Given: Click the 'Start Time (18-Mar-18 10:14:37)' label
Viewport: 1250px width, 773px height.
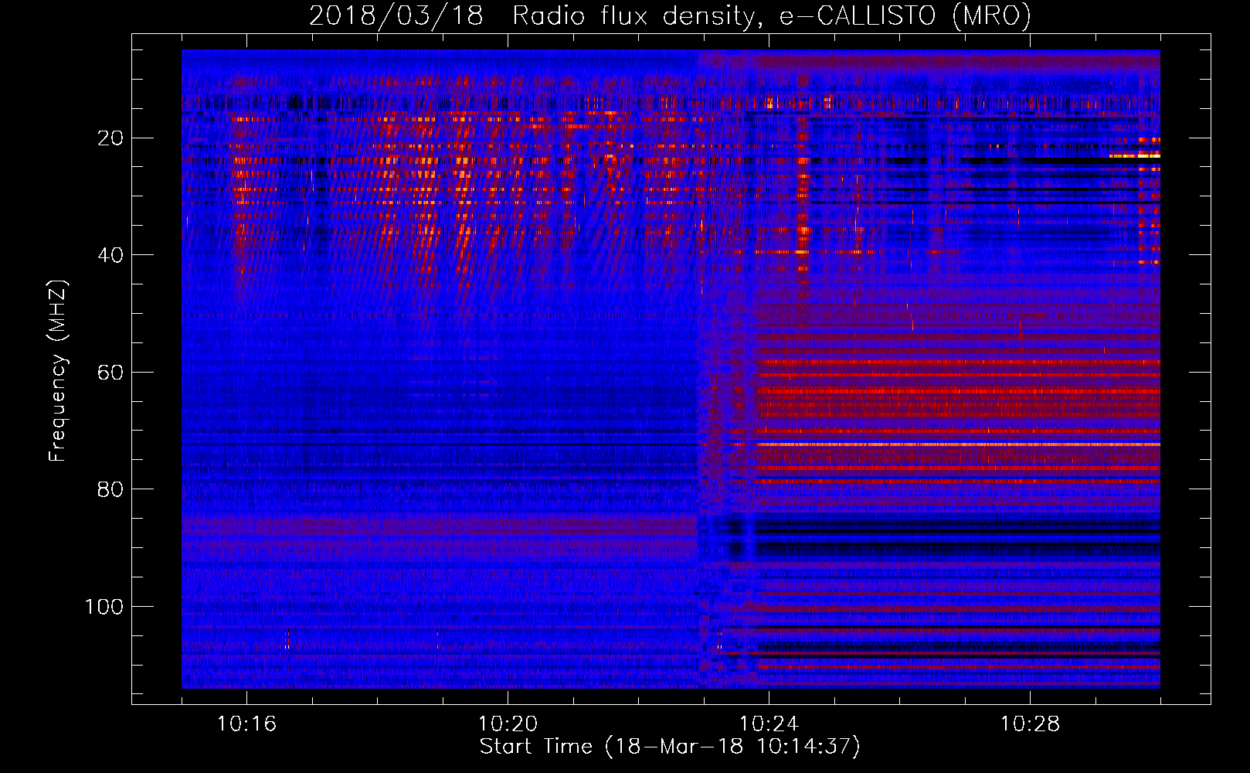Looking at the screenshot, I should (x=670, y=747).
